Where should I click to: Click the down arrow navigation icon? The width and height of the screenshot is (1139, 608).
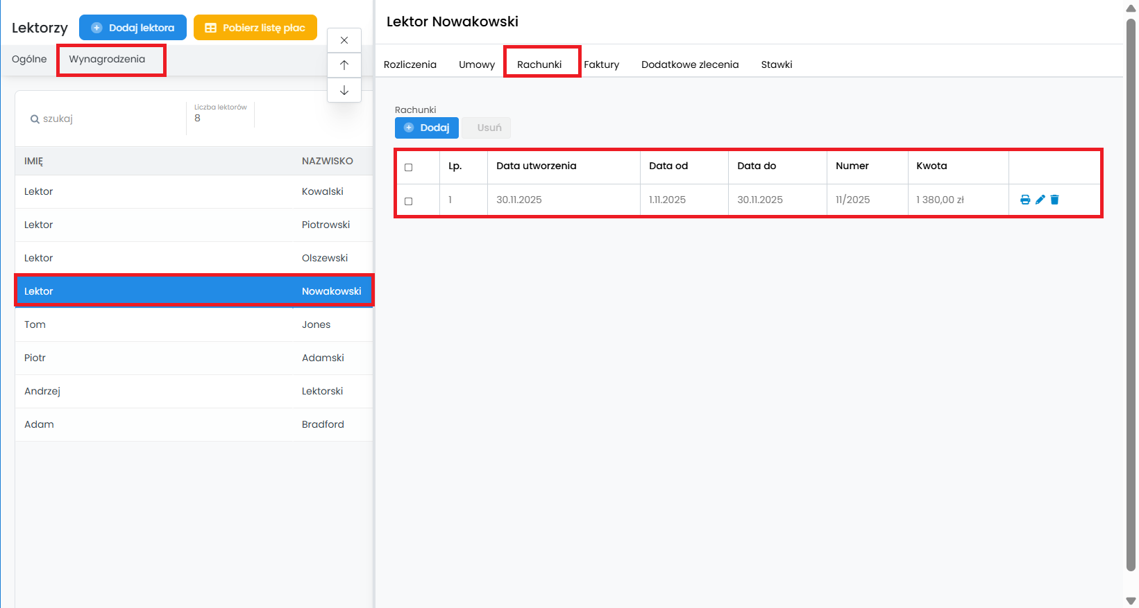[x=344, y=90]
